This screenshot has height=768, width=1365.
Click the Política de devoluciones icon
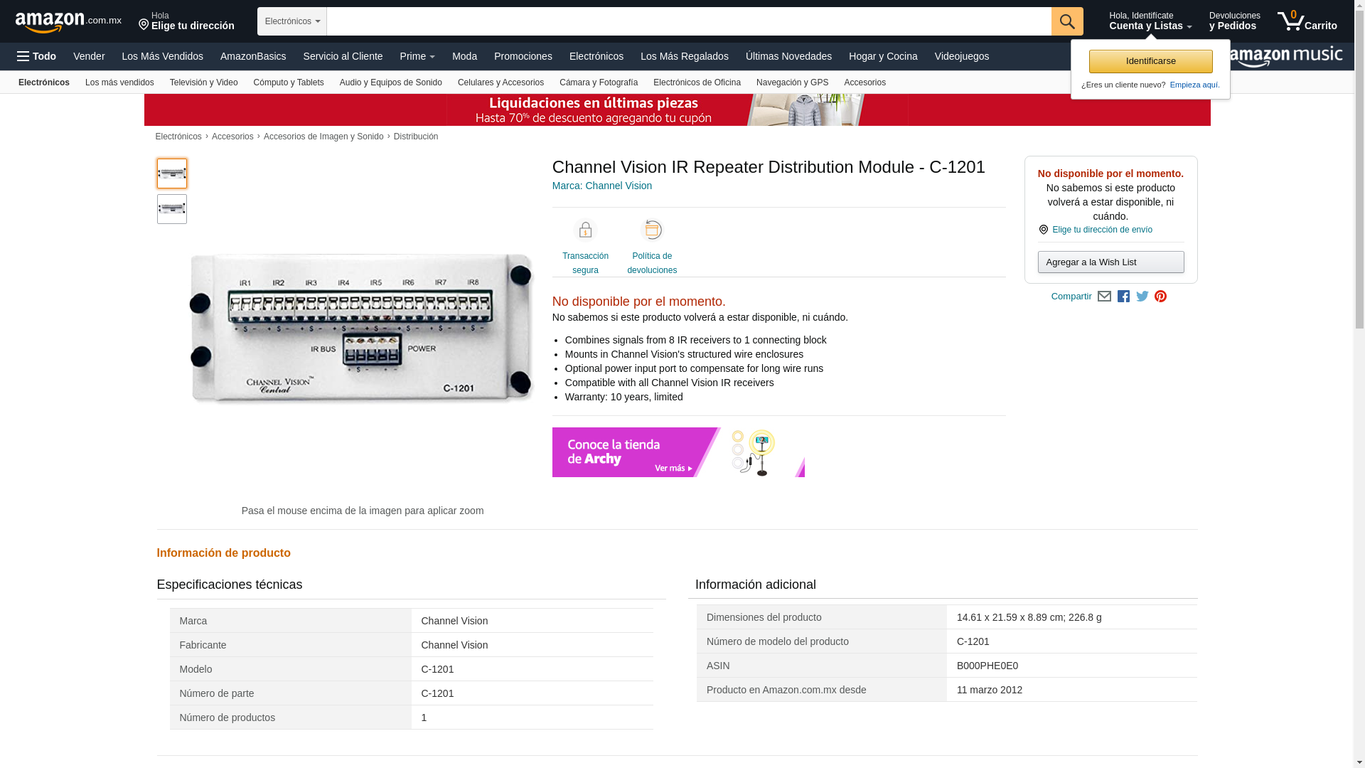pyautogui.click(x=652, y=230)
